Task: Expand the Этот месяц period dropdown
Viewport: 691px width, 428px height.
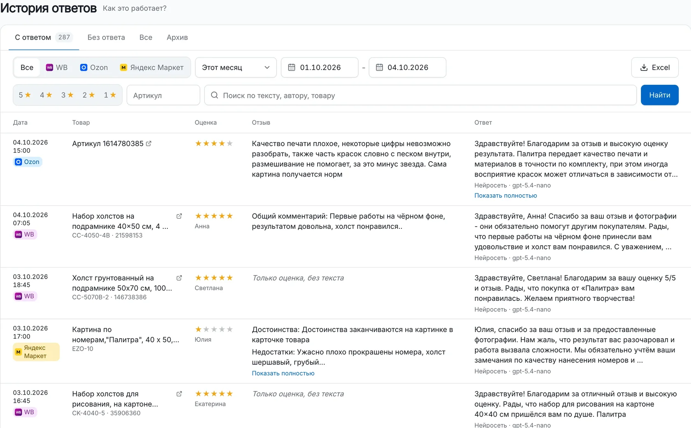Action: pos(236,67)
